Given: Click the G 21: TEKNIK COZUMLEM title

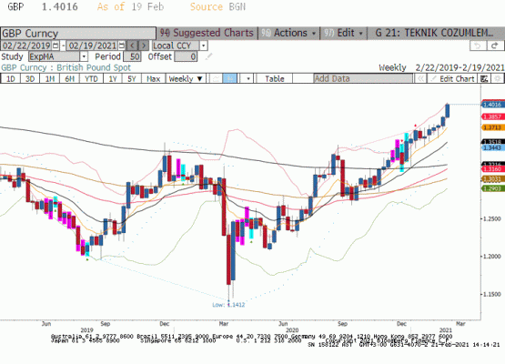Looking at the screenshot, I should pyautogui.click(x=434, y=33).
